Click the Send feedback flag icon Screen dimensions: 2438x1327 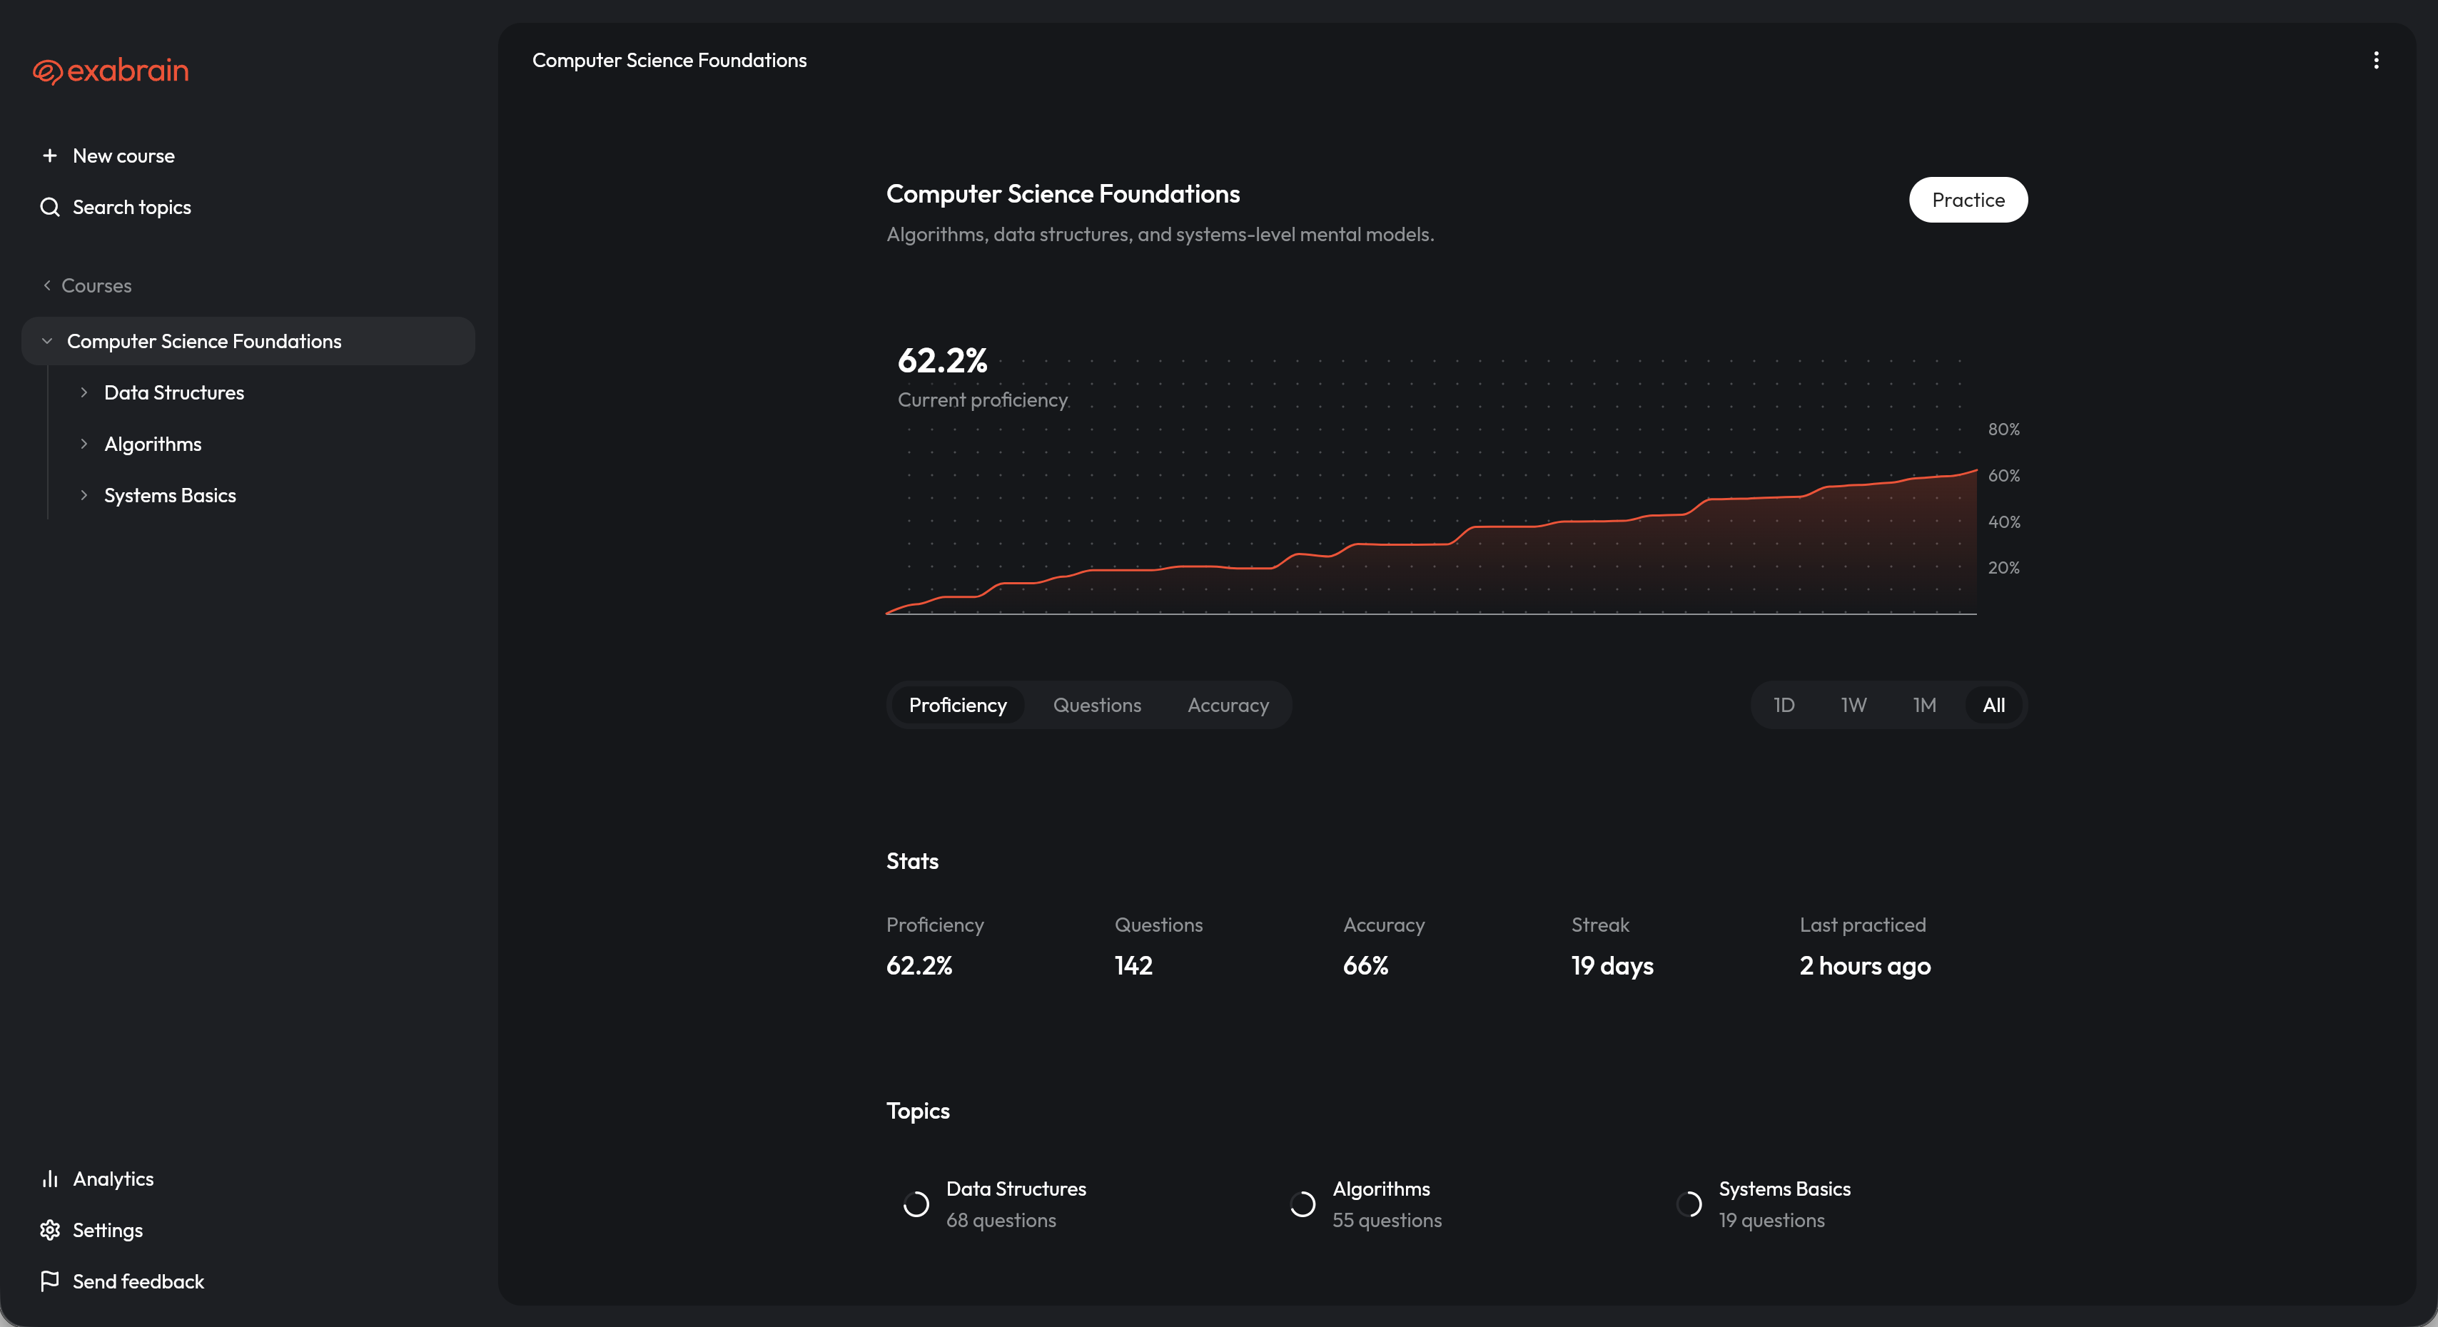50,1281
